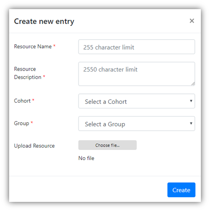Click the Upload Resource label

coord(34,146)
